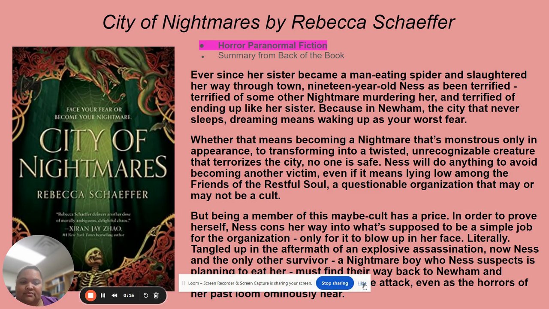Click the Stop sharing button
The height and width of the screenshot is (309, 549).
click(x=335, y=283)
